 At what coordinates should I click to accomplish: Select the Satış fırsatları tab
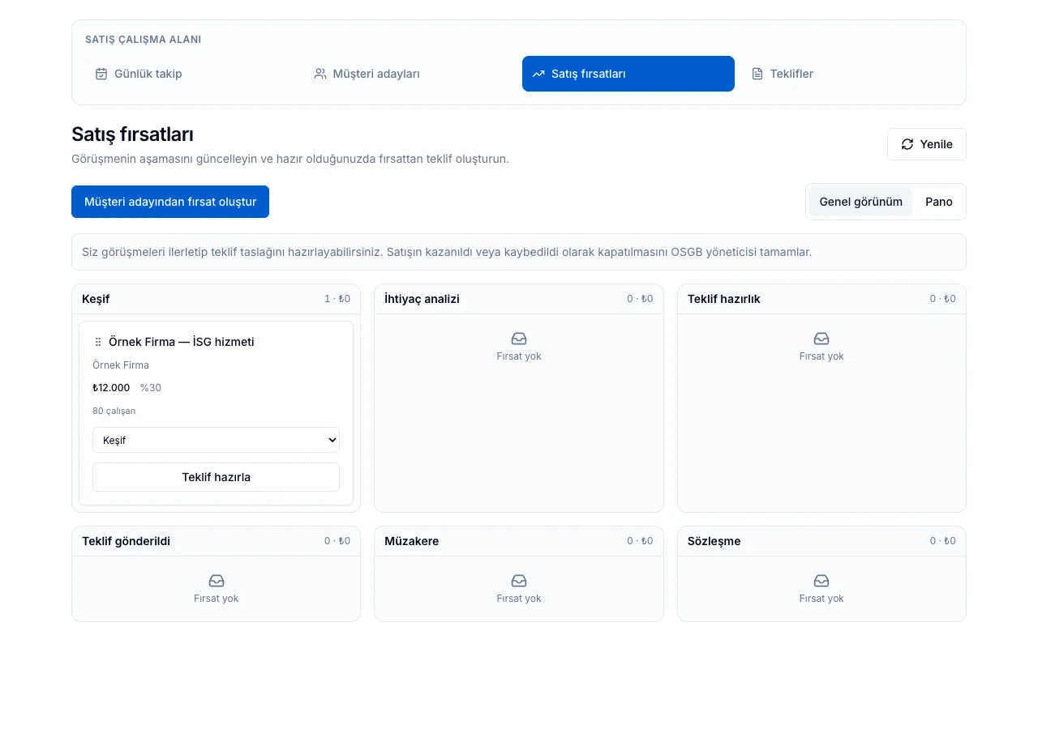pos(628,74)
